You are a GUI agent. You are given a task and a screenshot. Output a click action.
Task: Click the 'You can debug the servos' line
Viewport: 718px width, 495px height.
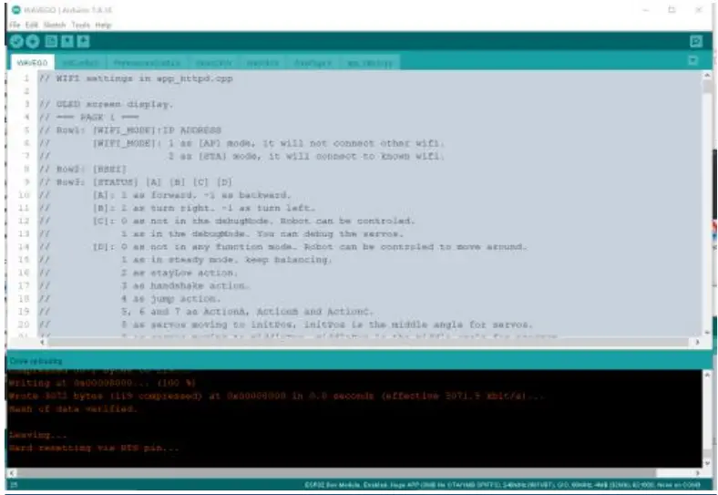[221, 233]
